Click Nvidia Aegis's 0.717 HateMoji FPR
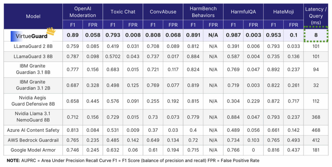Screen dimensions: 332x167 tap(293, 101)
